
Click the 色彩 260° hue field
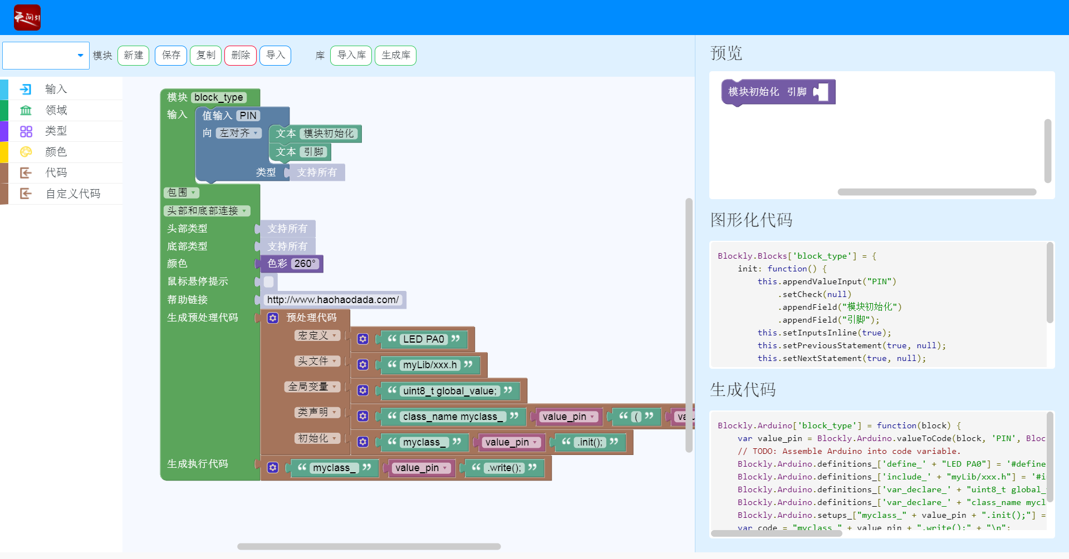[305, 264]
